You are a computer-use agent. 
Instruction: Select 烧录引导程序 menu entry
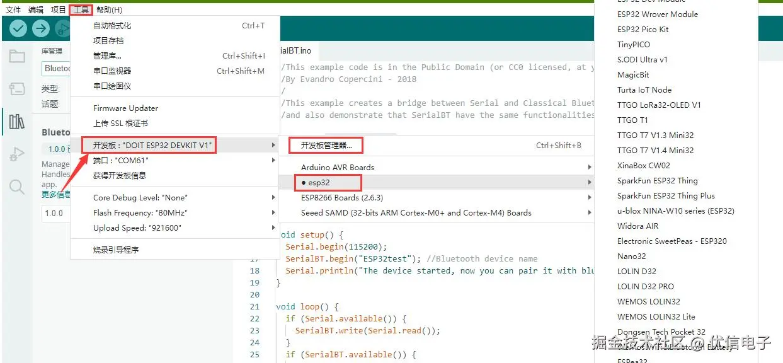point(174,250)
